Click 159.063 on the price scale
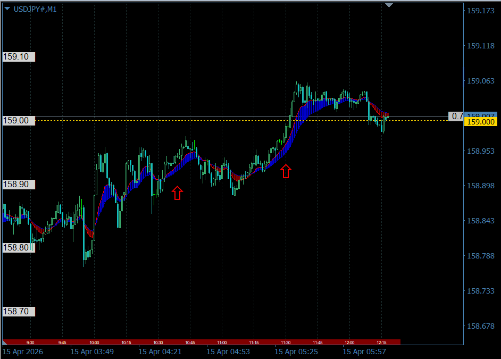Viewport: 501px width, 359px height. point(481,81)
